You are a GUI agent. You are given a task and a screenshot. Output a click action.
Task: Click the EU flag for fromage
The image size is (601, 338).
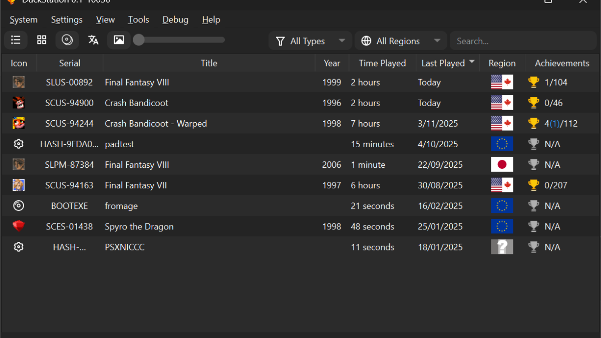click(x=502, y=206)
